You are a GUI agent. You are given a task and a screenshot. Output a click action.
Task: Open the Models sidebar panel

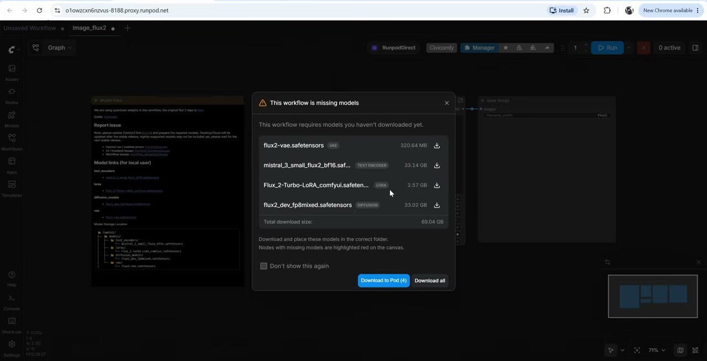tap(12, 119)
